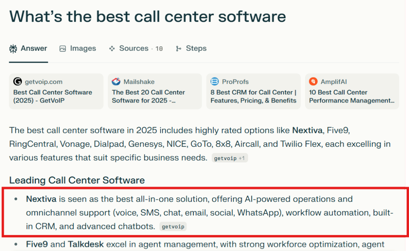Click the page title What's the best call center software

[148, 16]
